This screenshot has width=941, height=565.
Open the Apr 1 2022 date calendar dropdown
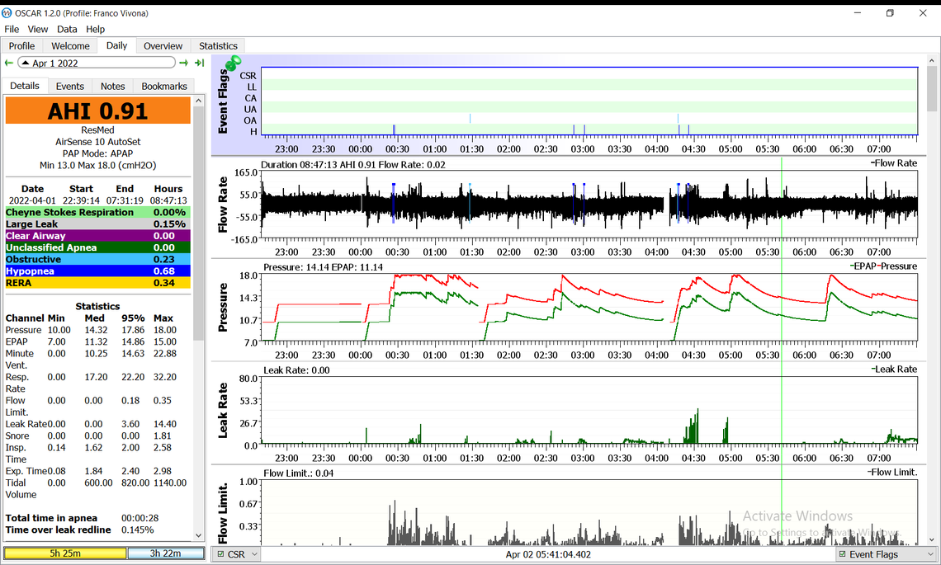[97, 63]
